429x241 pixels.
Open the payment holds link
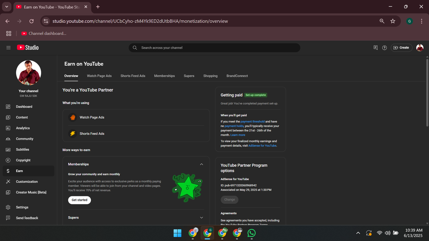pyautogui.click(x=234, y=126)
